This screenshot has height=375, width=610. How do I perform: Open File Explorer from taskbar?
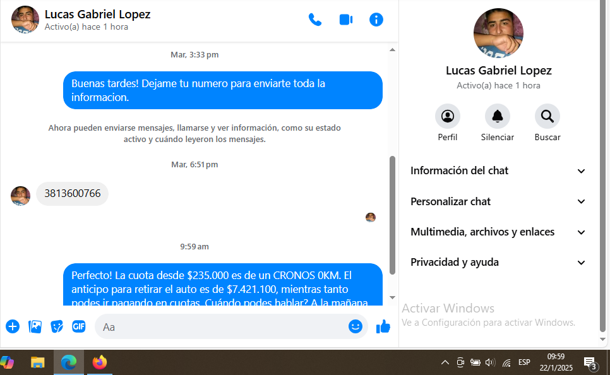(x=38, y=362)
